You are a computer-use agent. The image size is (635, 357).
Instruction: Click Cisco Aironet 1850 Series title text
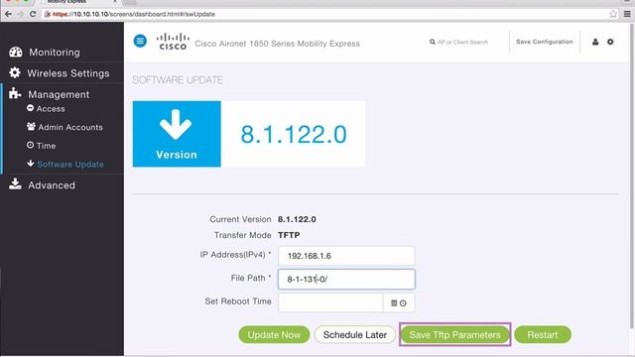click(x=278, y=44)
